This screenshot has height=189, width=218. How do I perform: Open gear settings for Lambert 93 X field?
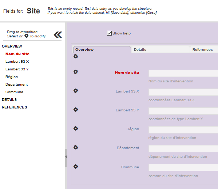pos(76,91)
